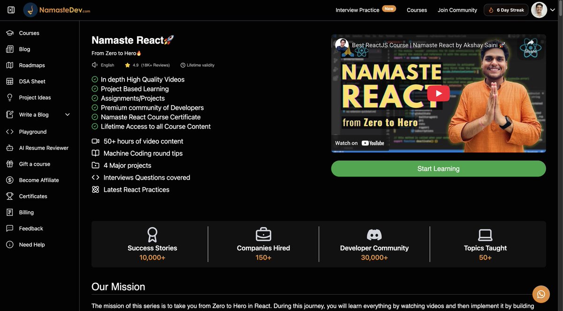Play the Namaste React YouTube video

tap(438, 93)
